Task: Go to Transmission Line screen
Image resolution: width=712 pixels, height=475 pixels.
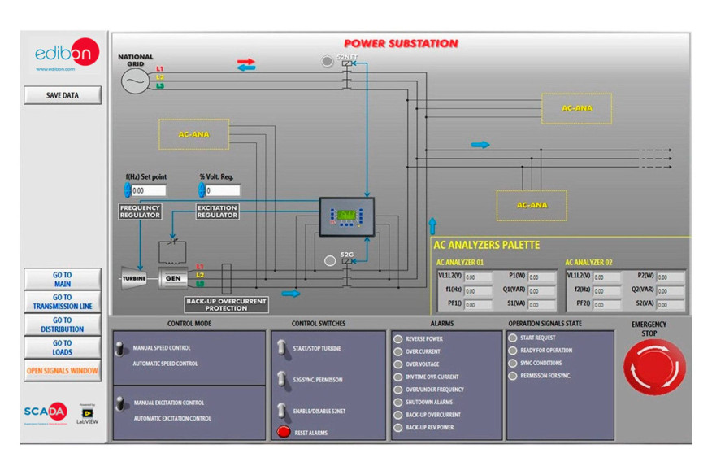Action: (x=63, y=301)
